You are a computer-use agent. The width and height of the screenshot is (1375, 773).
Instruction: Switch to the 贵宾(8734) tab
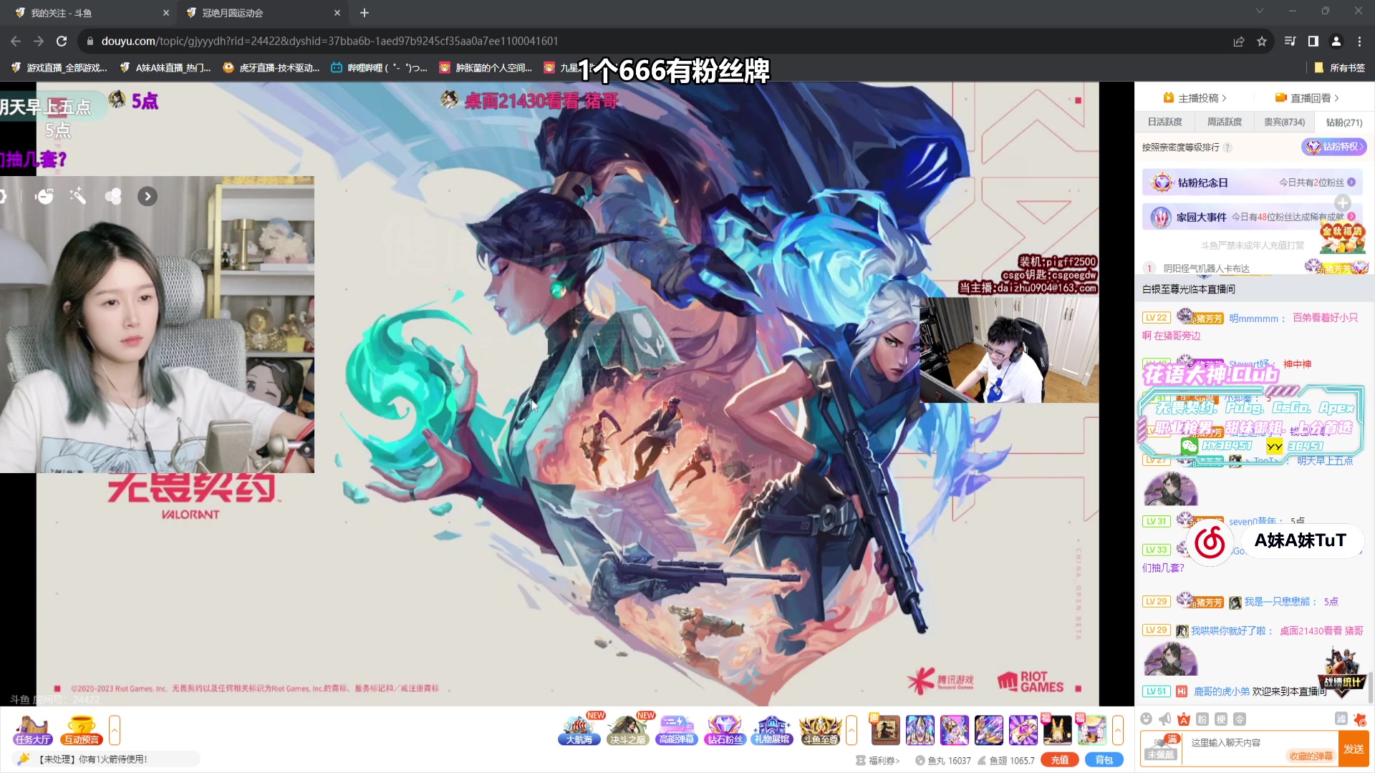coord(1284,122)
